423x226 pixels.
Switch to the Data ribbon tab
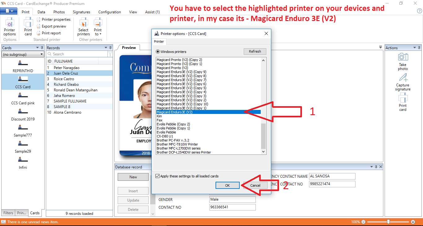pyautogui.click(x=41, y=12)
